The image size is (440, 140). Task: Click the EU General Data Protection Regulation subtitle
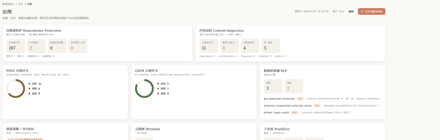(x=170, y=75)
